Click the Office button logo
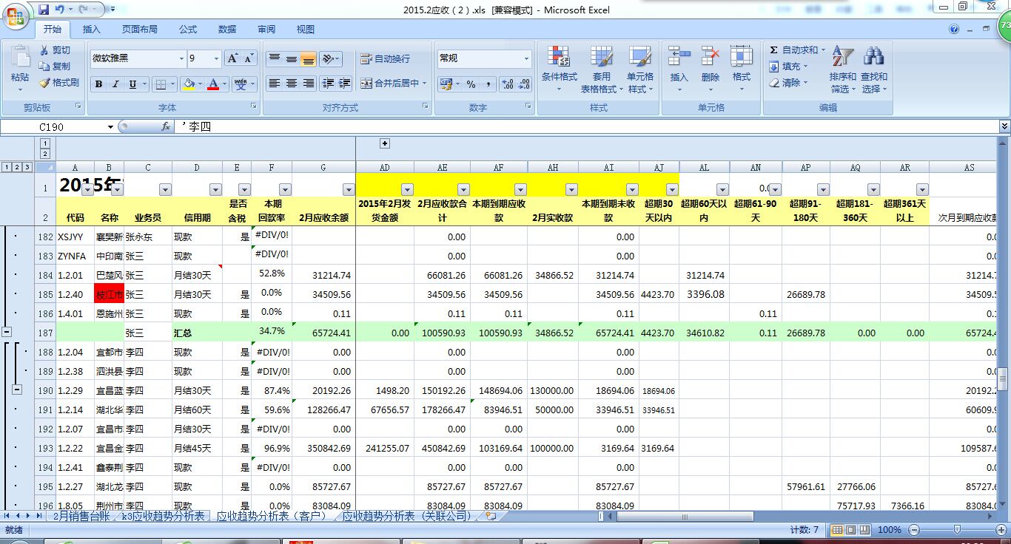The image size is (1011, 544). [16, 15]
